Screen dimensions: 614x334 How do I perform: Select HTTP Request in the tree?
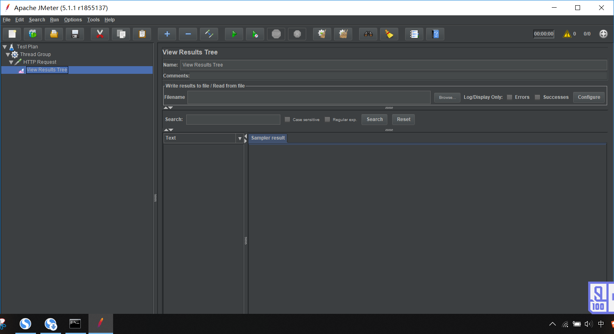pyautogui.click(x=40, y=62)
